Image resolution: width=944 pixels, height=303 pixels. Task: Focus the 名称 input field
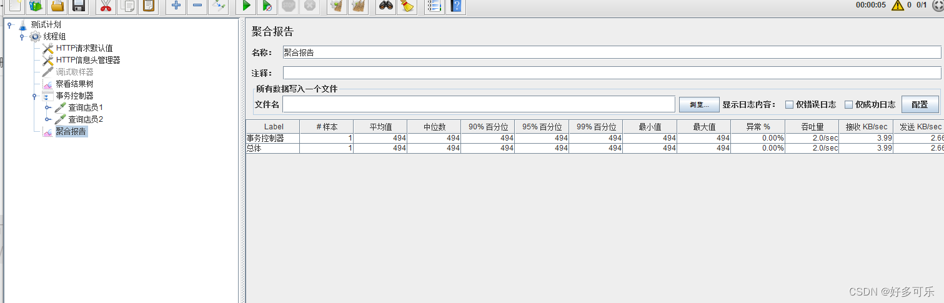click(612, 52)
